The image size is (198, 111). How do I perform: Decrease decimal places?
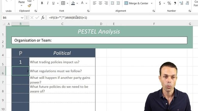coord(187,3)
